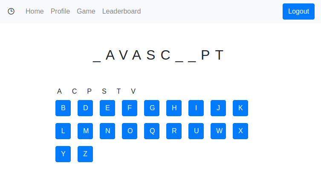Guess the letter K
This screenshot has height=189, width=321.
coord(240,108)
